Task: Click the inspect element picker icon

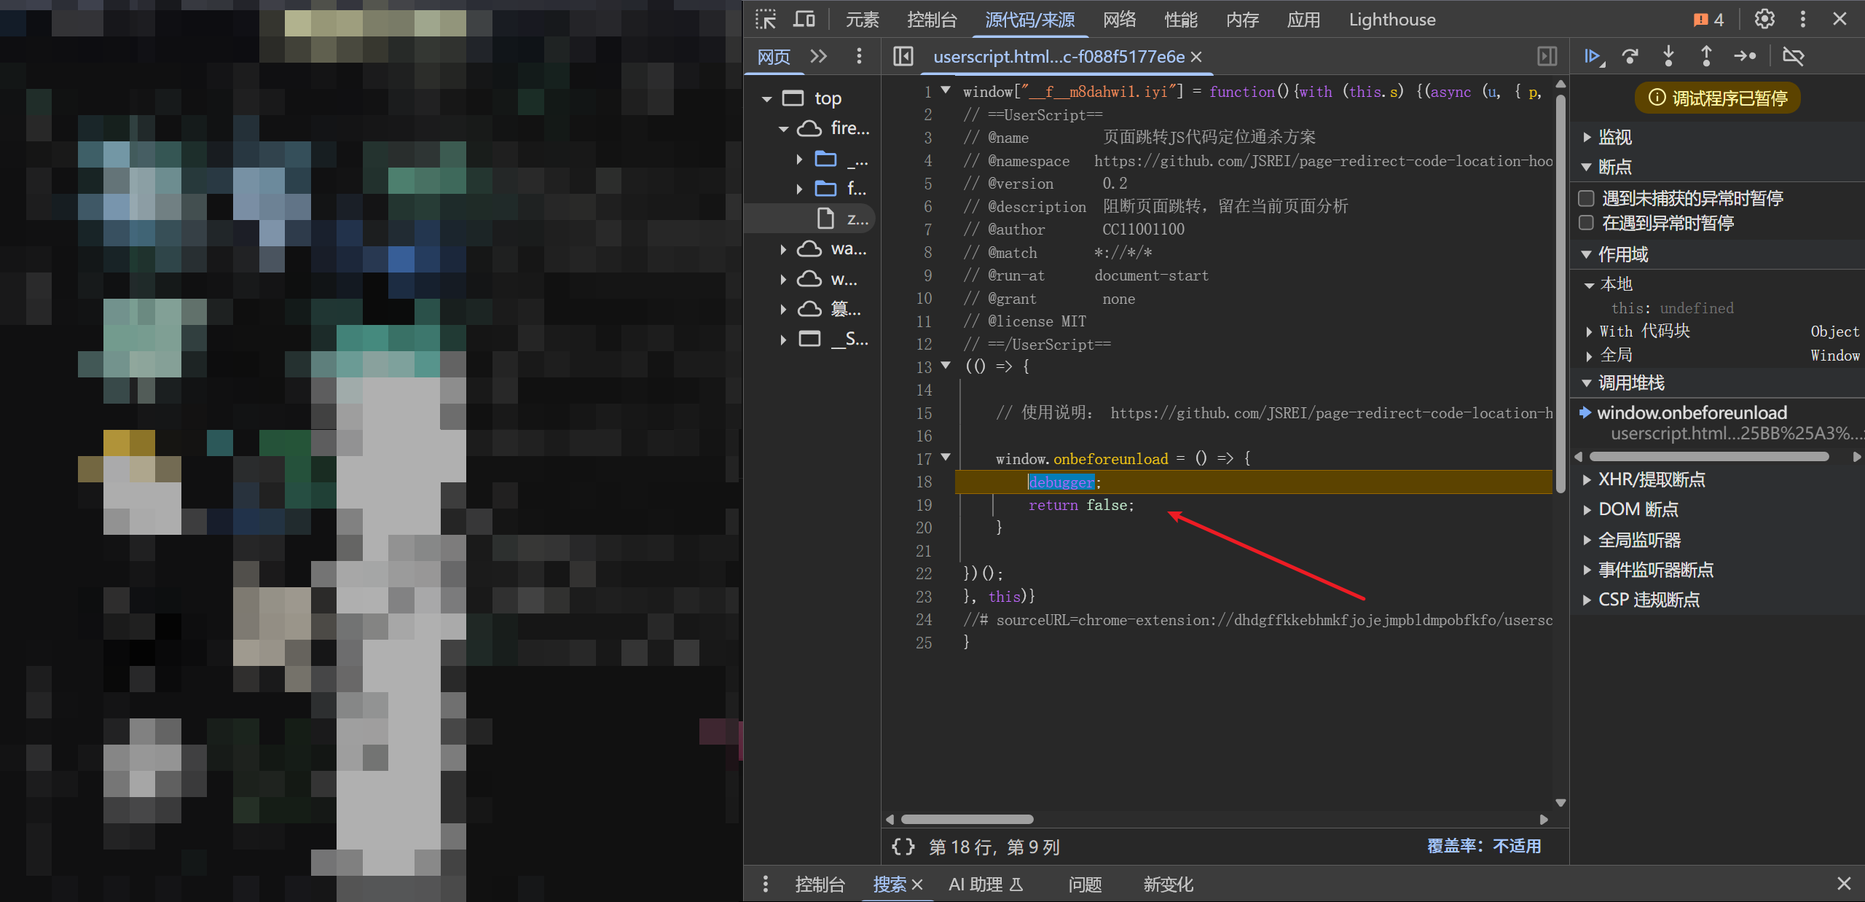Action: (x=765, y=19)
